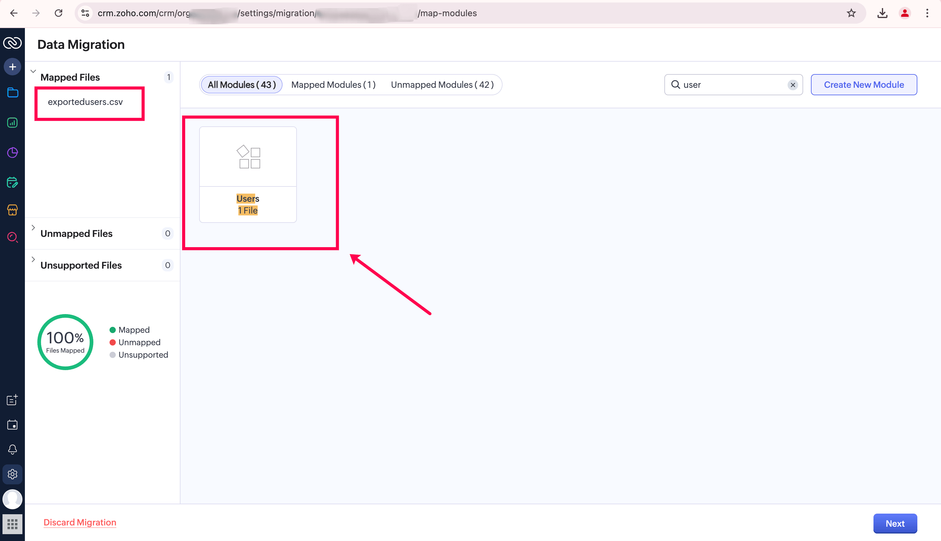Click the Users module card
The width and height of the screenshot is (941, 541).
(x=248, y=175)
